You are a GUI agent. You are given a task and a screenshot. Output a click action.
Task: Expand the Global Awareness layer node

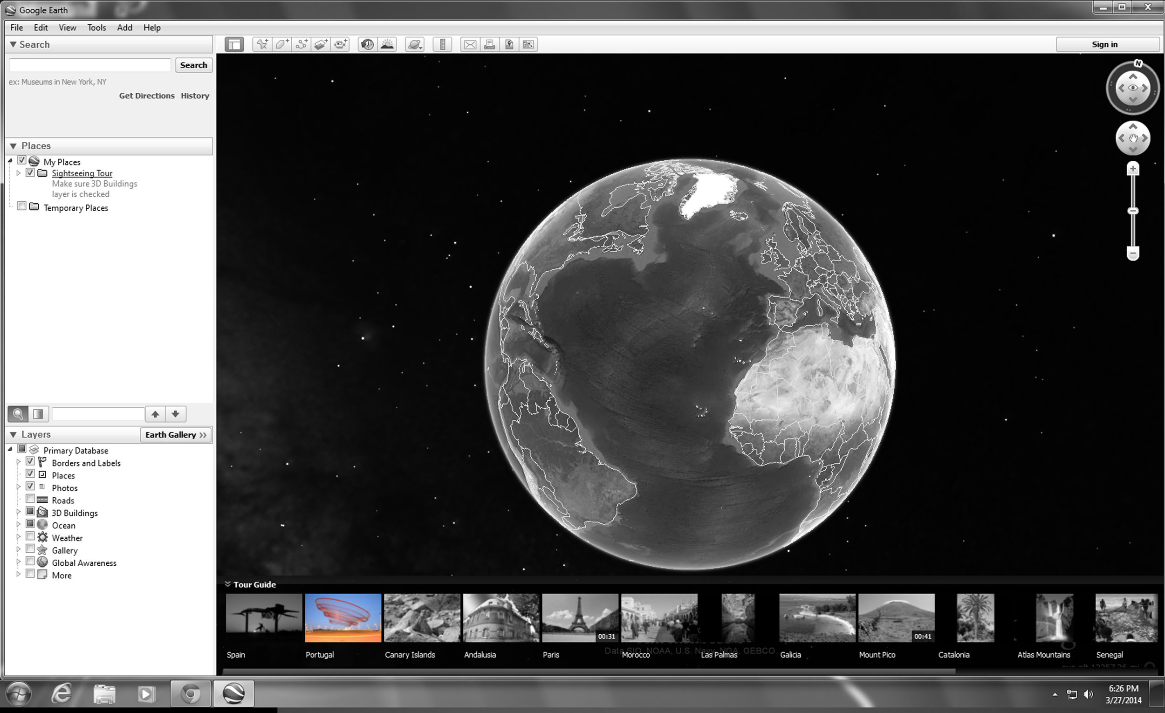(19, 562)
